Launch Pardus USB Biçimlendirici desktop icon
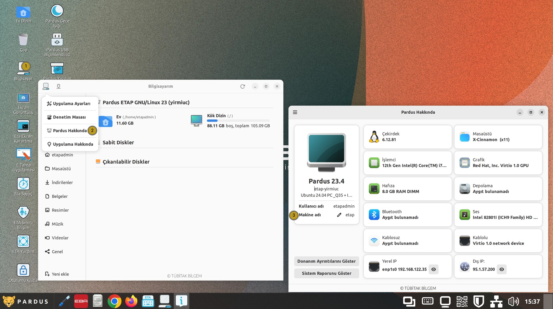This screenshot has width=553, height=309. pyautogui.click(x=57, y=45)
